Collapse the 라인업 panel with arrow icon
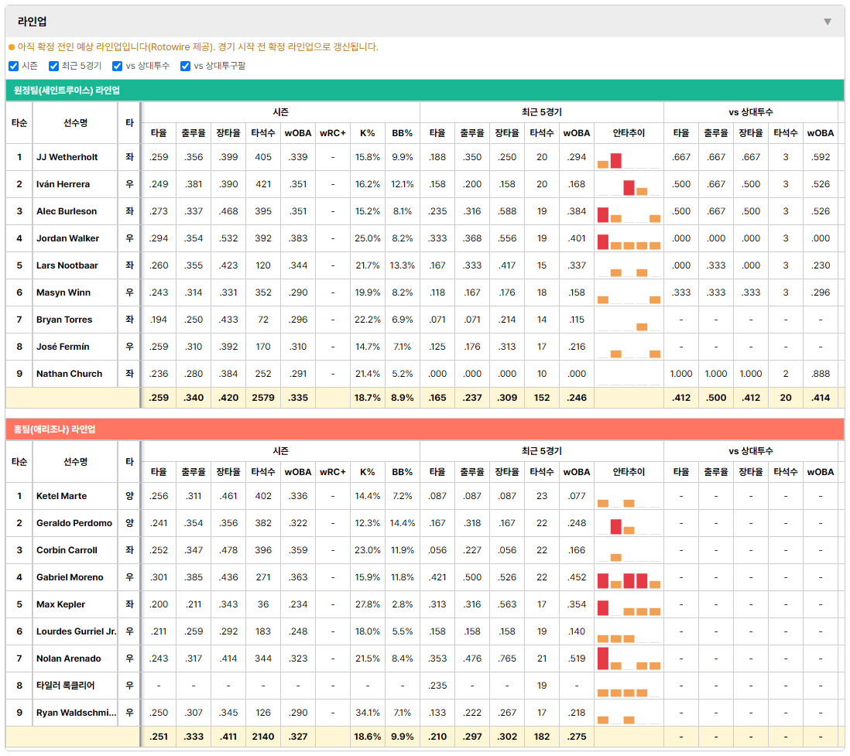This screenshot has height=756, width=850. pos(828,22)
